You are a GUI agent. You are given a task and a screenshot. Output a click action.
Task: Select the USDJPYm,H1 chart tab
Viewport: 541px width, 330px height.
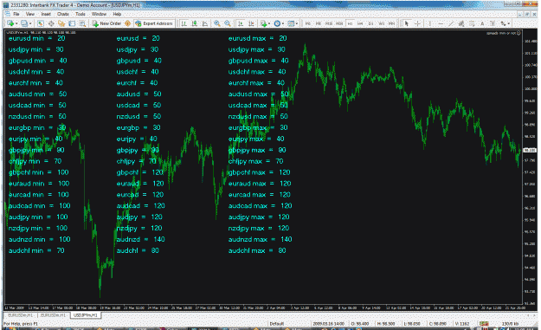coord(85,315)
